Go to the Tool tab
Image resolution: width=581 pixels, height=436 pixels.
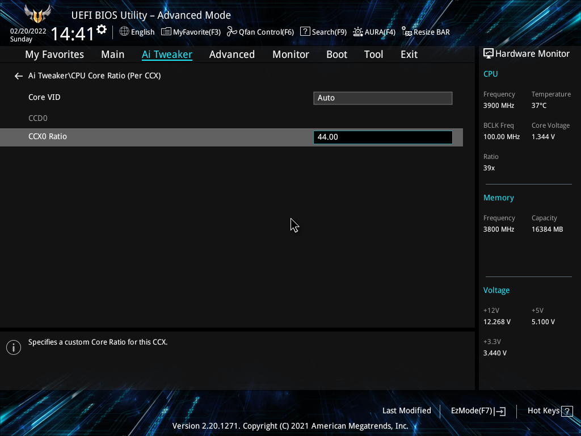click(x=373, y=54)
